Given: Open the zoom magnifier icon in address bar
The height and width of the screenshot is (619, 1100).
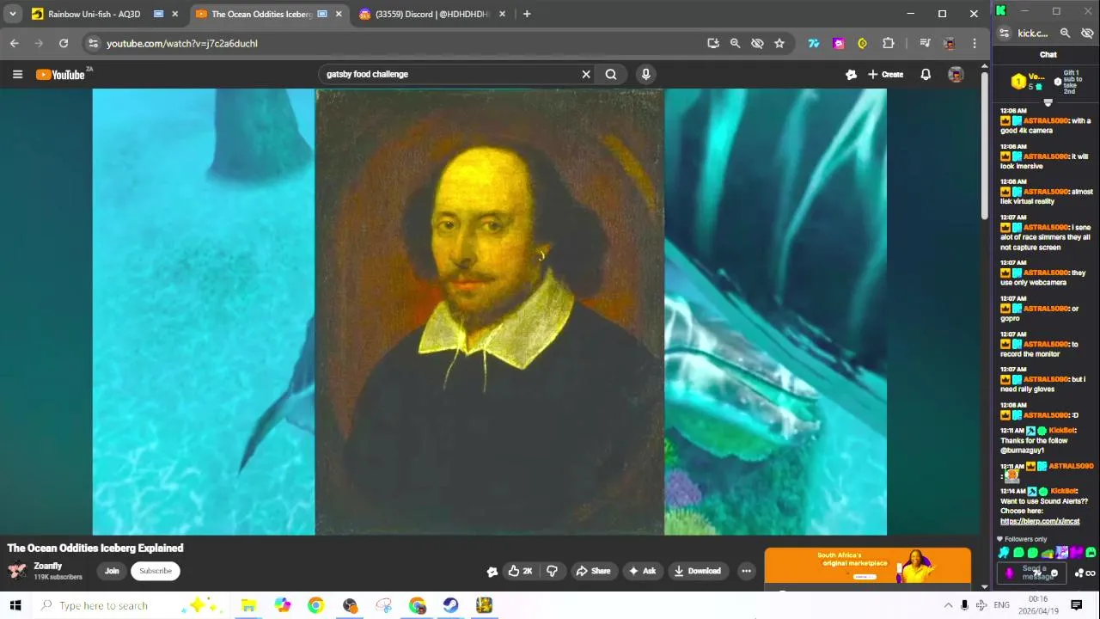Looking at the screenshot, I should click(735, 43).
